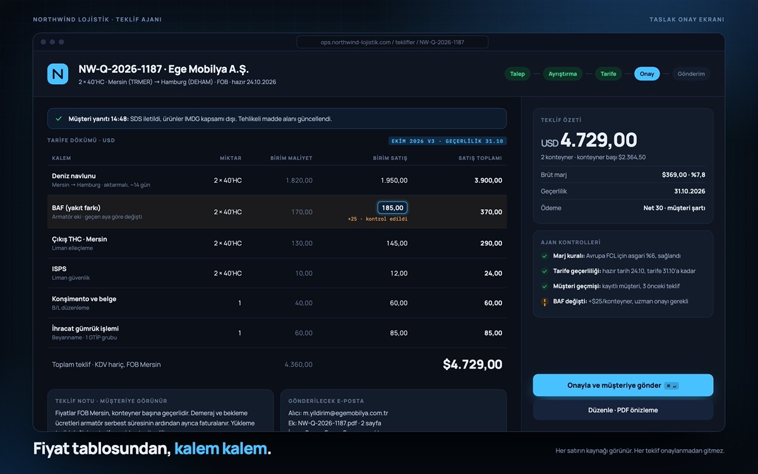Click Deniz navlunu unit sale 1.950,00
Screen dimensions: 758x474
(394, 180)
